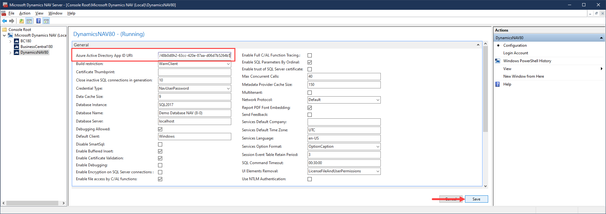
Task: Check the Disable SmartSql checkbox
Action: 160,145
